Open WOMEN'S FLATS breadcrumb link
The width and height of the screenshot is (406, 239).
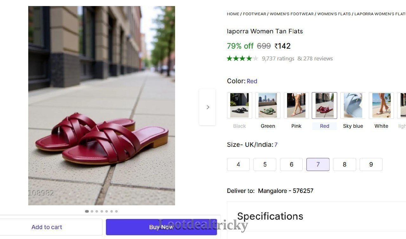(334, 14)
